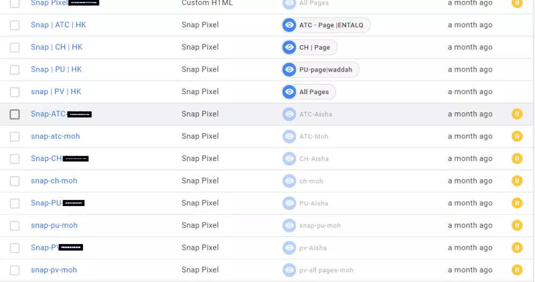Viewport: 535px width, 282px height.
Task: Open the Snap | CH | HK tag
Action: (x=57, y=47)
